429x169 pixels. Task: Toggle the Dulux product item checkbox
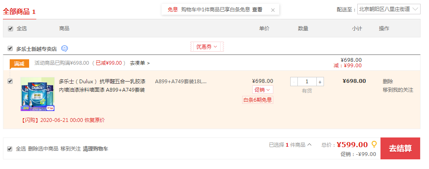(x=10, y=81)
